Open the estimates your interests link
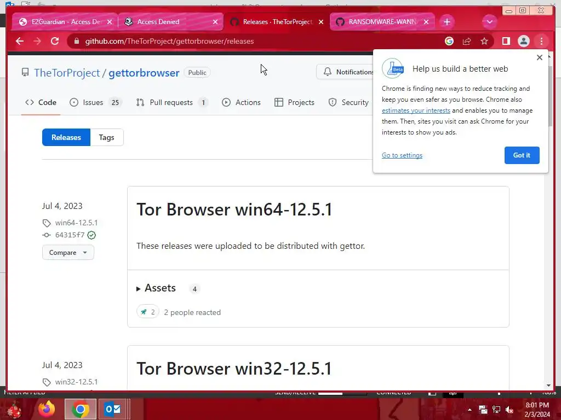 point(416,110)
